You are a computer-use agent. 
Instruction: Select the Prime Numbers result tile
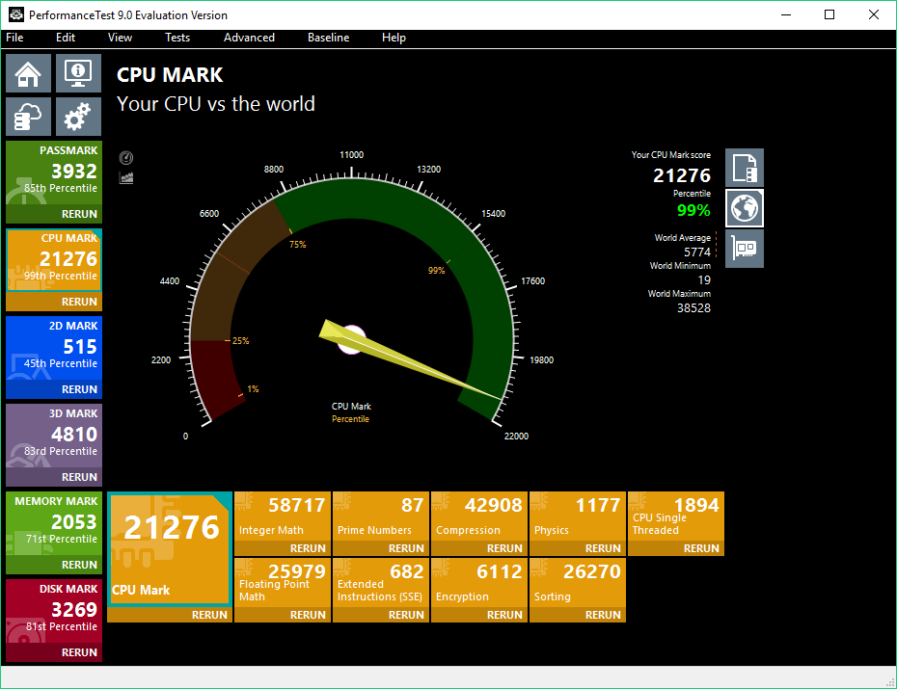click(x=381, y=516)
